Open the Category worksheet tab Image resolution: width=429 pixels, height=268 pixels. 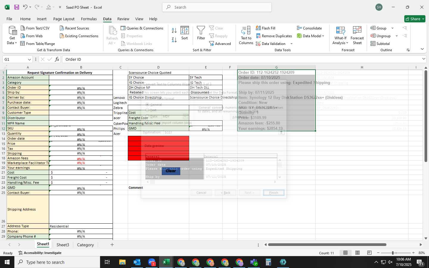point(86,245)
